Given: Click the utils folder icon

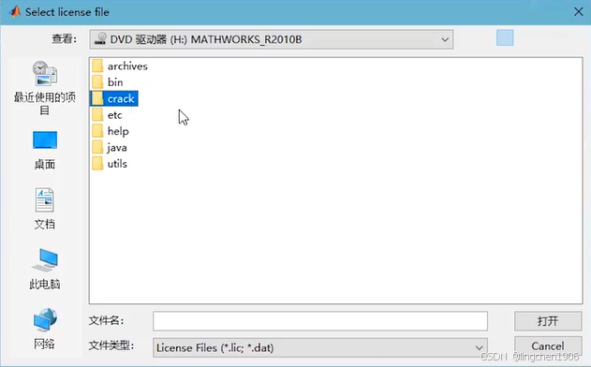Looking at the screenshot, I should pyautogui.click(x=97, y=164).
